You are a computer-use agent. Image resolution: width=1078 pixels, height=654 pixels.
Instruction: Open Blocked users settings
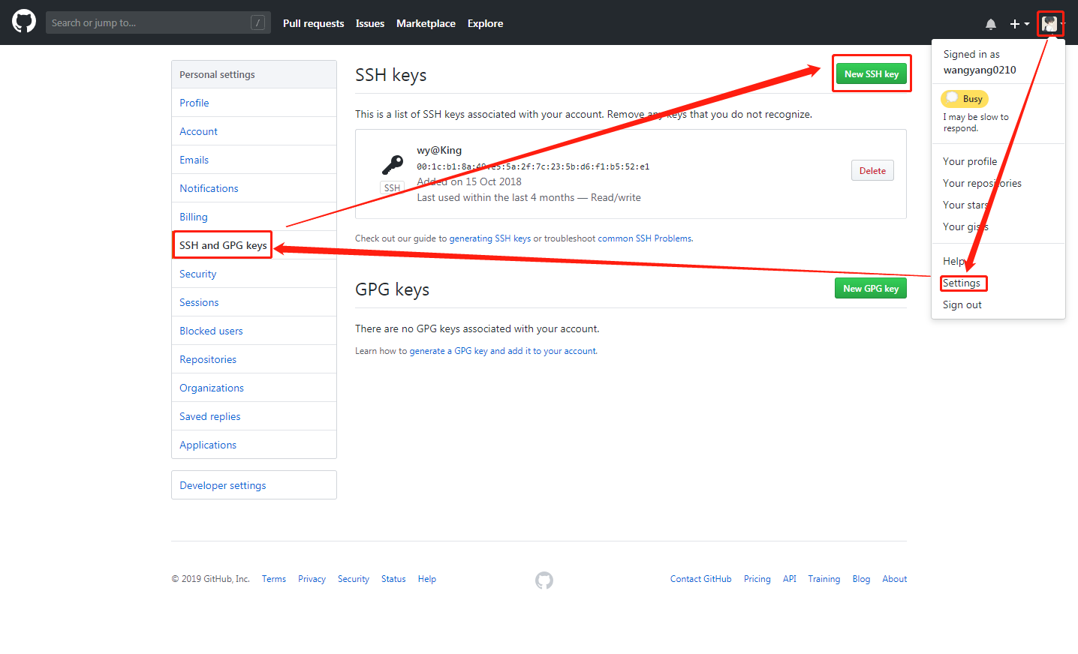(254, 331)
